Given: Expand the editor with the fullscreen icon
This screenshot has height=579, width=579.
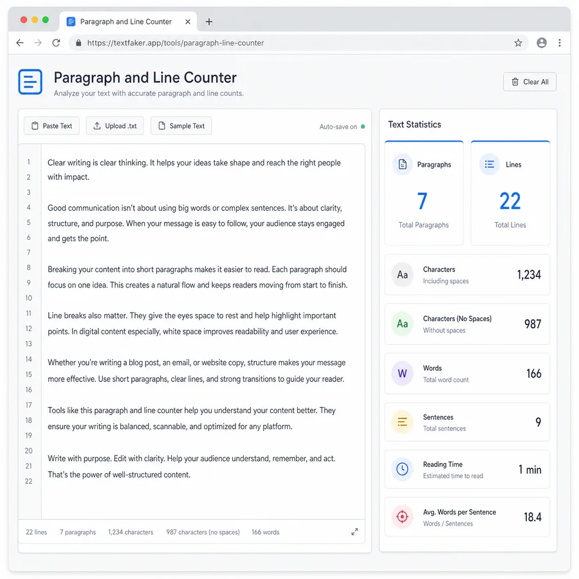Looking at the screenshot, I should point(354,532).
